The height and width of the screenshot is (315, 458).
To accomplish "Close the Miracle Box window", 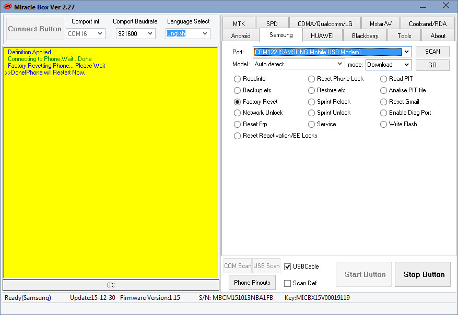I will point(445,6).
